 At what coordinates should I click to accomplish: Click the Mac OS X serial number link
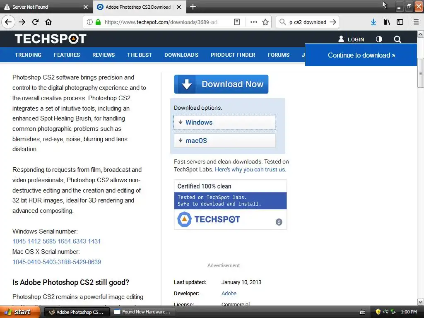[x=57, y=262]
